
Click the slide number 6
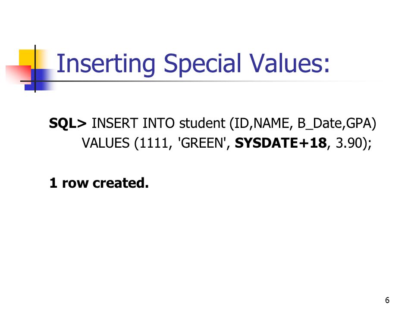click(387, 300)
